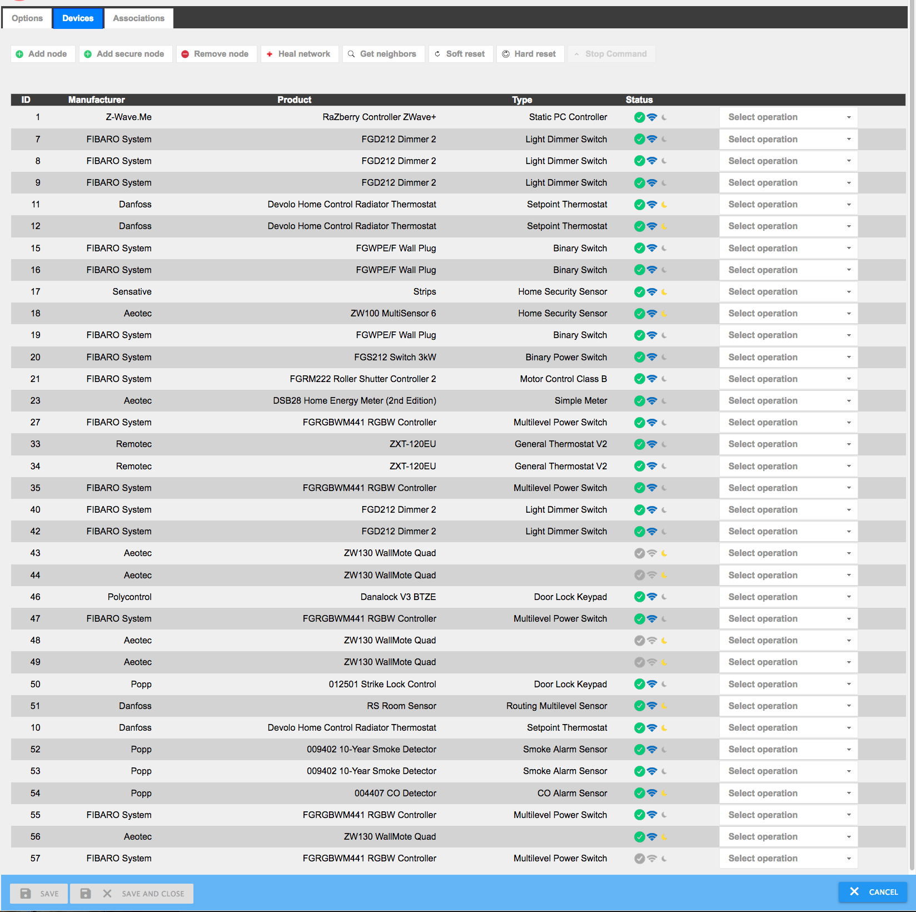916x912 pixels.
Task: Click the Save button
Action: tap(39, 894)
